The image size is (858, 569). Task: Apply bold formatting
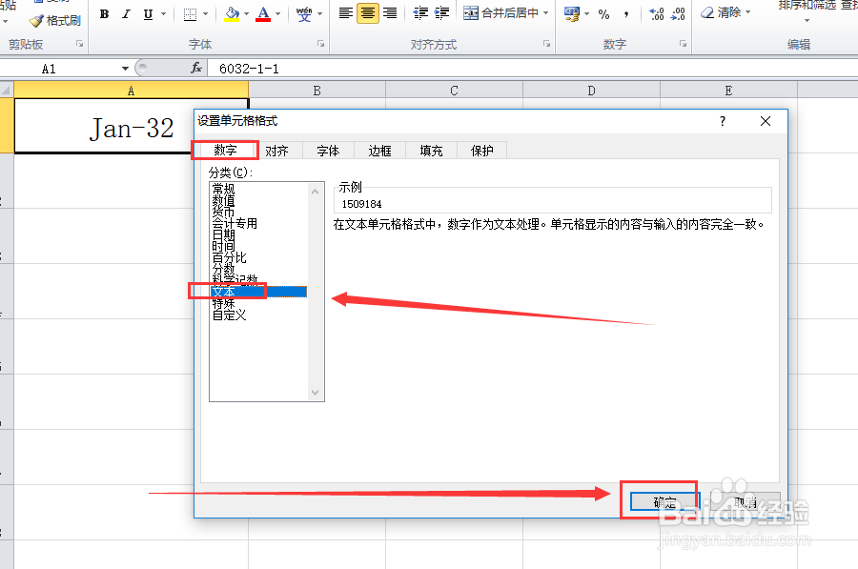(x=104, y=13)
